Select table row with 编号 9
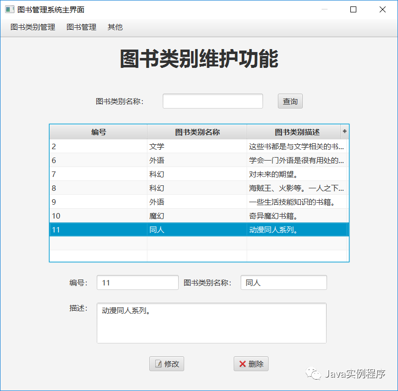 (x=199, y=202)
